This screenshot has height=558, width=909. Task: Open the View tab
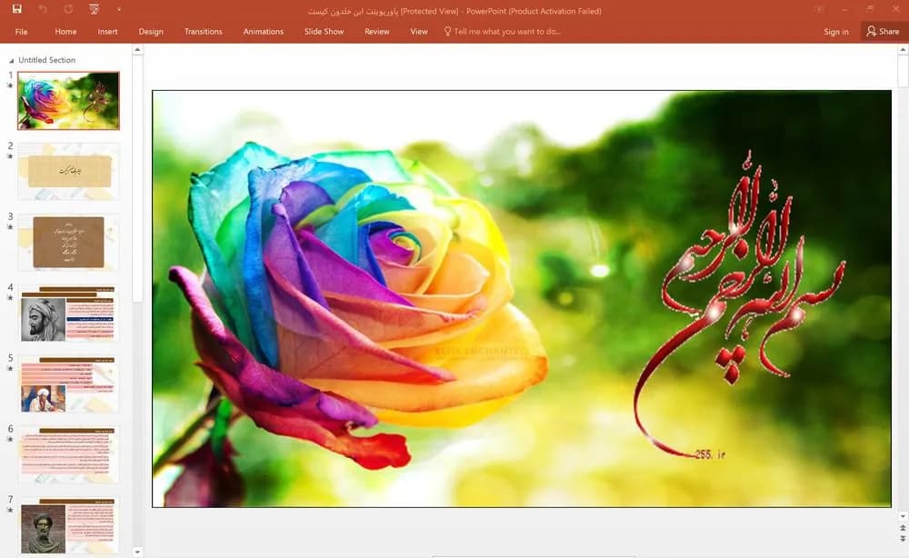pyautogui.click(x=418, y=31)
